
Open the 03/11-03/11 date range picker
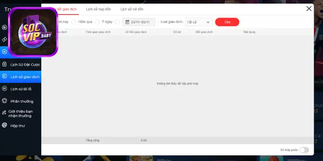click(138, 22)
